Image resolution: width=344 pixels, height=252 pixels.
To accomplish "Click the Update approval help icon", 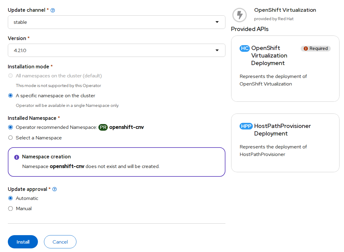I will tap(54, 189).
